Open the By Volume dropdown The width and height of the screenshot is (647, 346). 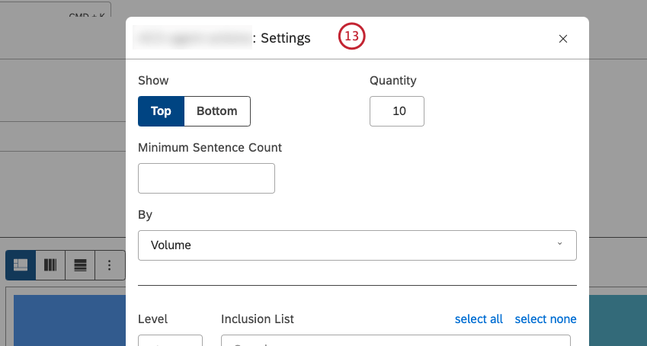click(x=357, y=245)
